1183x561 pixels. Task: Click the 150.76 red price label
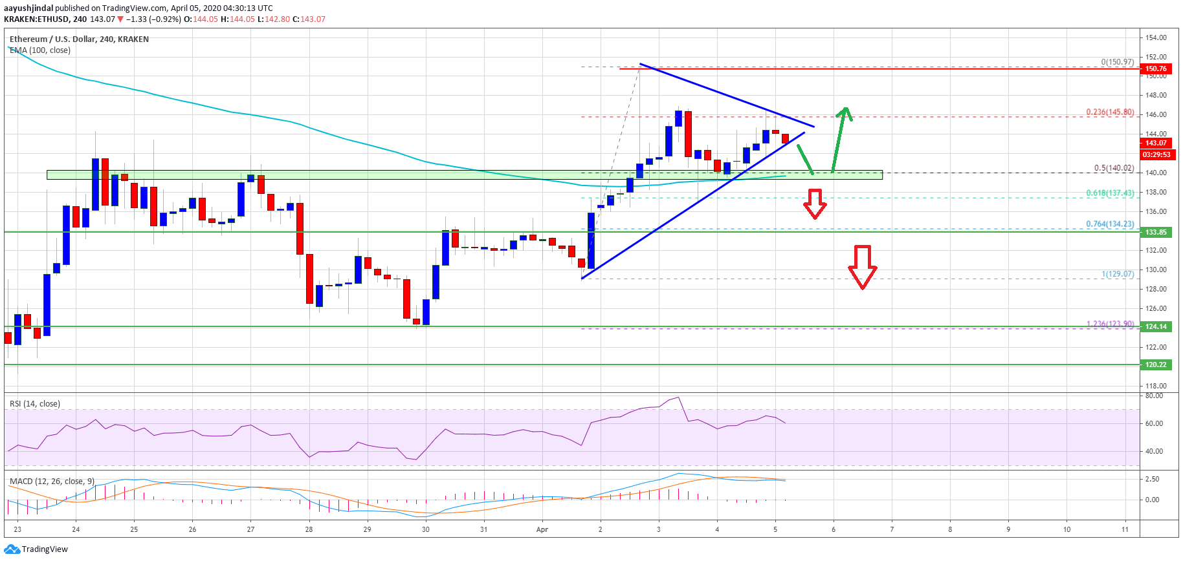(1156, 69)
